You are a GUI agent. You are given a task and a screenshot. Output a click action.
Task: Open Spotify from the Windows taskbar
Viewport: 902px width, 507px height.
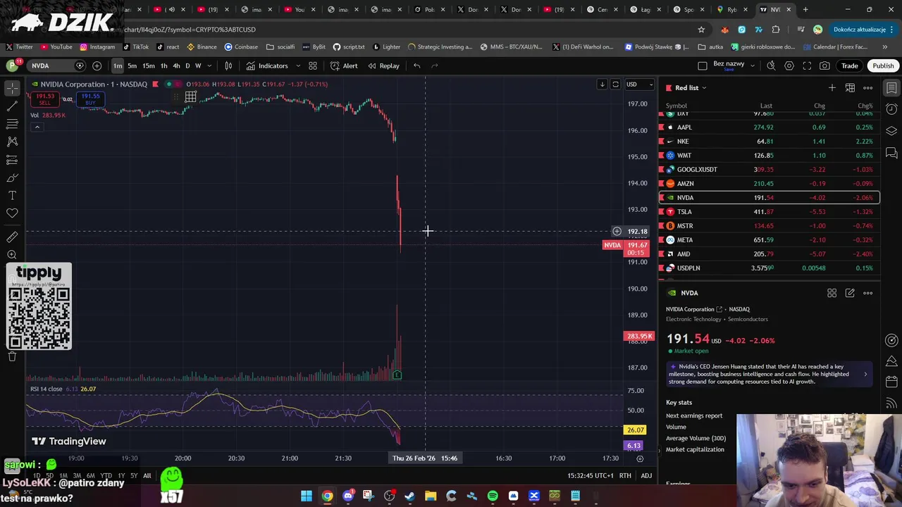click(x=493, y=496)
